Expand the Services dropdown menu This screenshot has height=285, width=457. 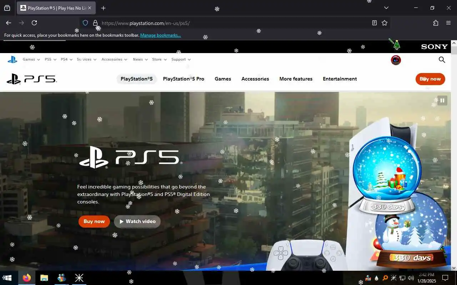coord(86,59)
